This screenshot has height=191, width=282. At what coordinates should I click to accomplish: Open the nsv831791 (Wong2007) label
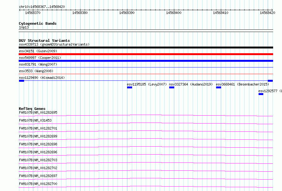[x=38, y=64]
